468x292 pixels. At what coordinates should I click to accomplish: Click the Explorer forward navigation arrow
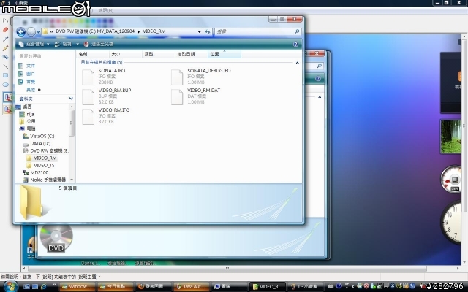[x=32, y=33]
